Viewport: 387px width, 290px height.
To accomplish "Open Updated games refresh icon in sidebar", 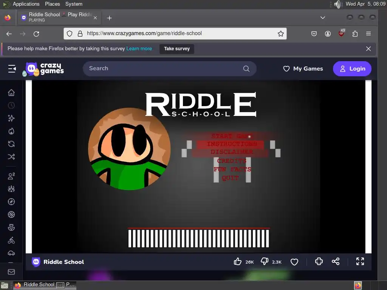I will (x=11, y=144).
